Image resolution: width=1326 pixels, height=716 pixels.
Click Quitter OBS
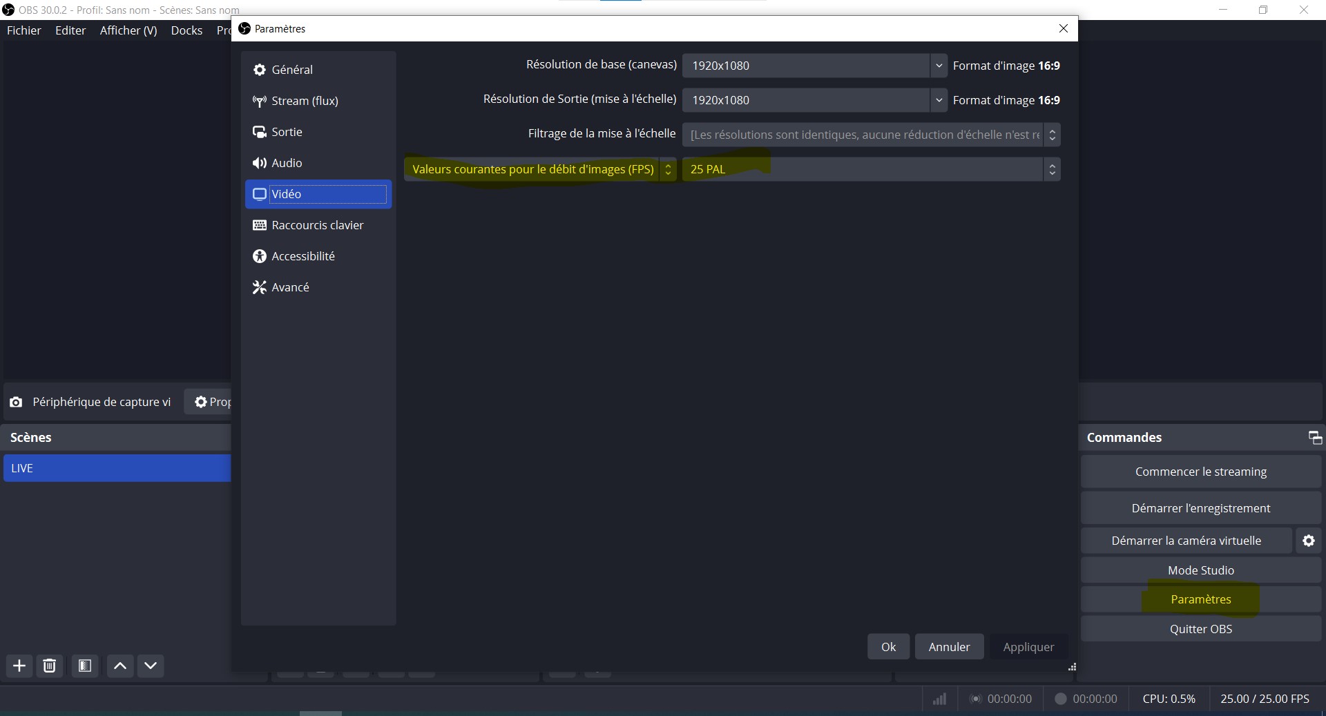pyautogui.click(x=1201, y=629)
